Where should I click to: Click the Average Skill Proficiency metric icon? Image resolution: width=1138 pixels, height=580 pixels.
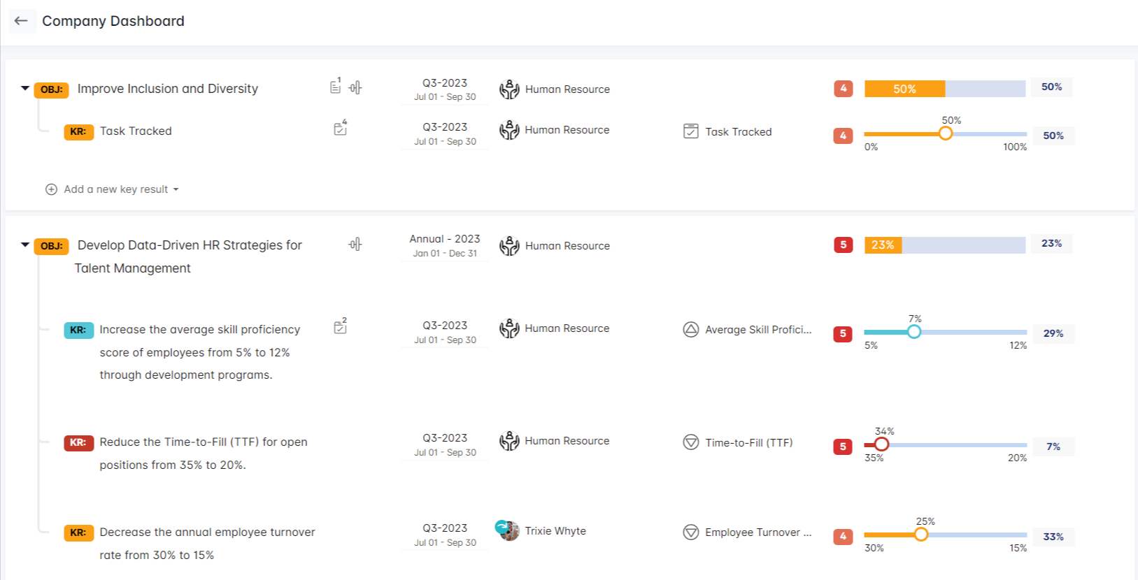[691, 330]
